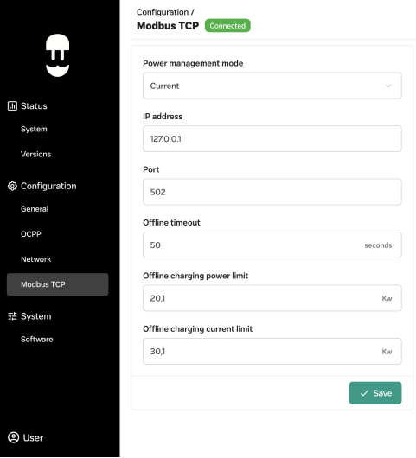Click the User avatar icon
This screenshot has height=458, width=416.
click(13, 437)
